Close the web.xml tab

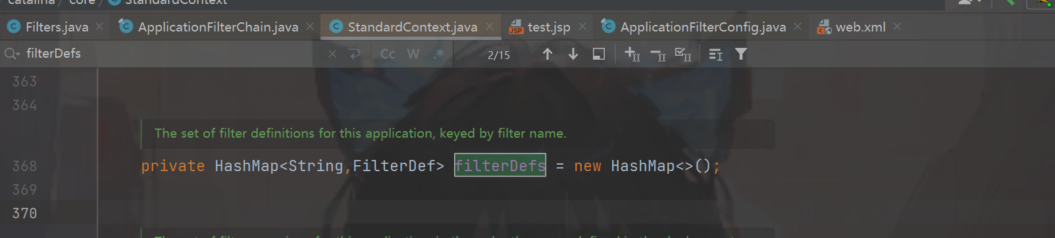pyautogui.click(x=897, y=27)
